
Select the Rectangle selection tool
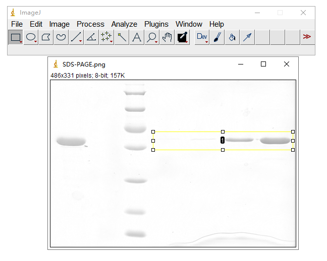16,37
